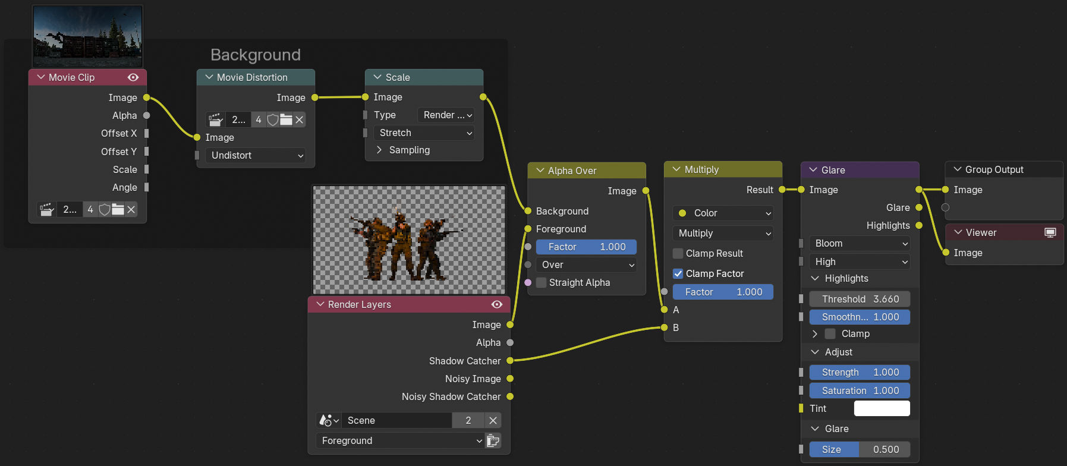Enable Straight Alpha checkbox
The image size is (1067, 466).
click(x=542, y=282)
